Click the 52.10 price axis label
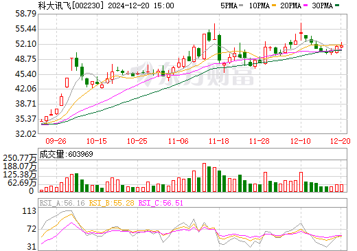The width and height of the screenshot is (357, 251). [x=26, y=44]
